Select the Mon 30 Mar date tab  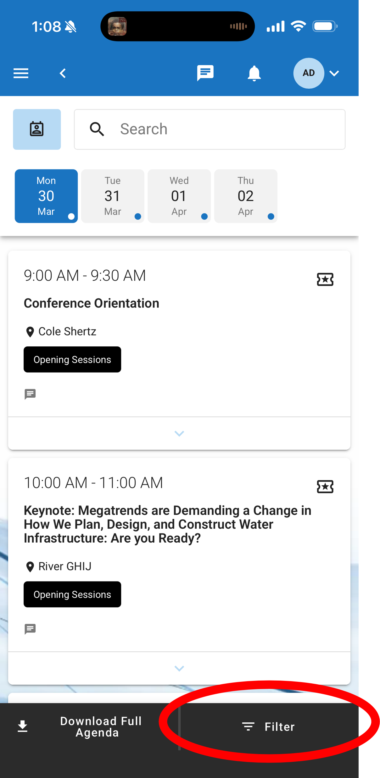point(46,196)
